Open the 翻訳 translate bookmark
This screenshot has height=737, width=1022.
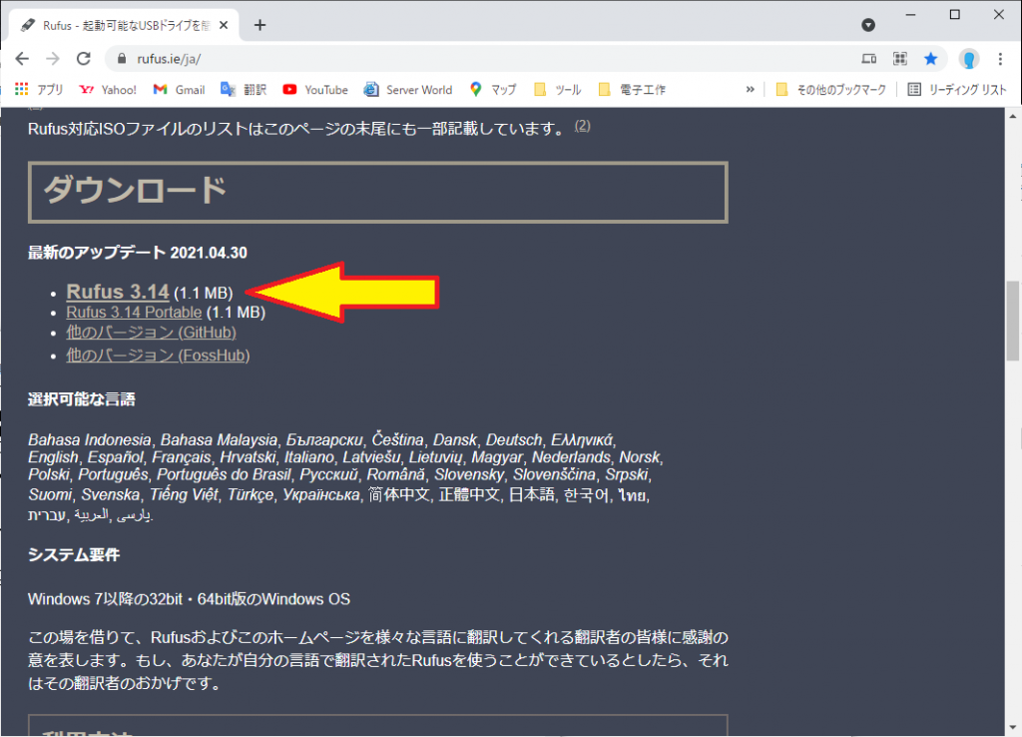pos(244,89)
